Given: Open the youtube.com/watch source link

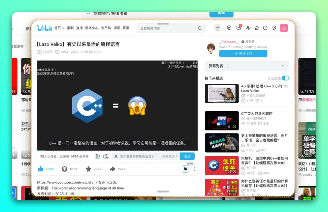Looking at the screenshot, I should click(77, 182).
